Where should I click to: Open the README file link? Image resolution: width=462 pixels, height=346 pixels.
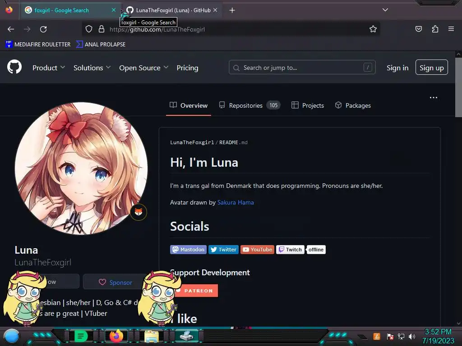coord(233,142)
